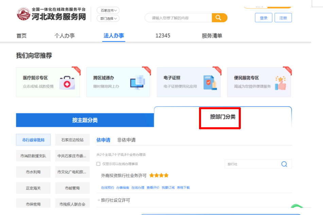Image resolution: width=323 pixels, height=215 pixels.
Task: Select the 市水利局 department
Action: 33,172
